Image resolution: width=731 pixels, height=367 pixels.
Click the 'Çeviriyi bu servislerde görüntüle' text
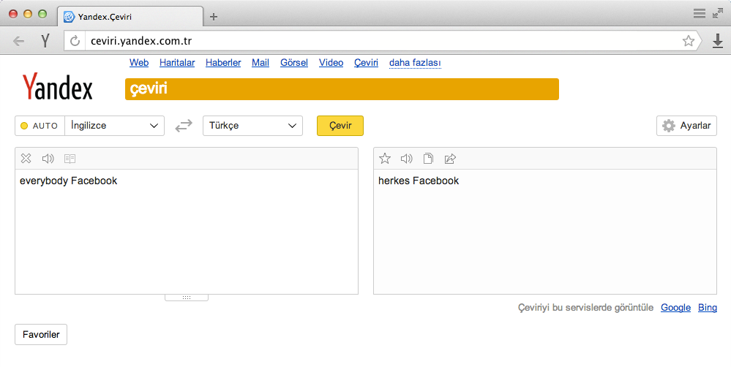585,307
